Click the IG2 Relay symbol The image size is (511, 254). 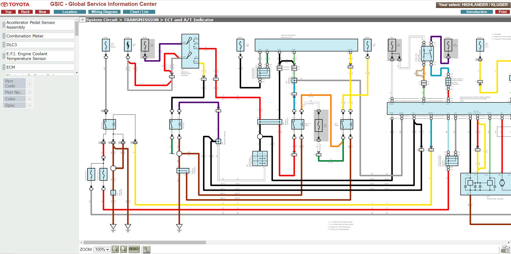347,124
